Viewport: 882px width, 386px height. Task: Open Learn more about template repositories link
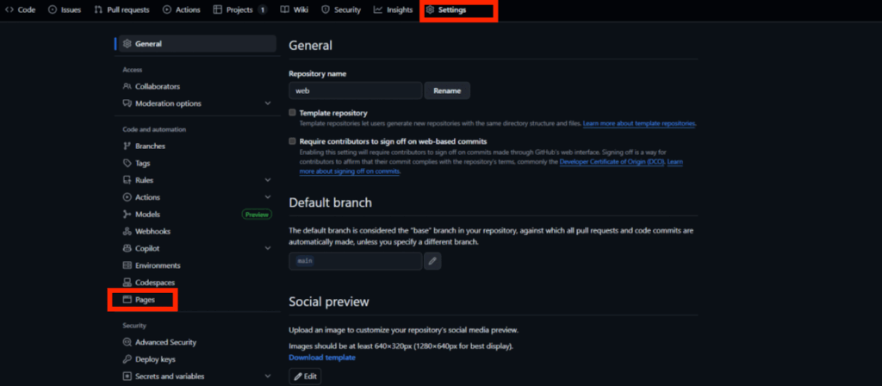point(640,123)
